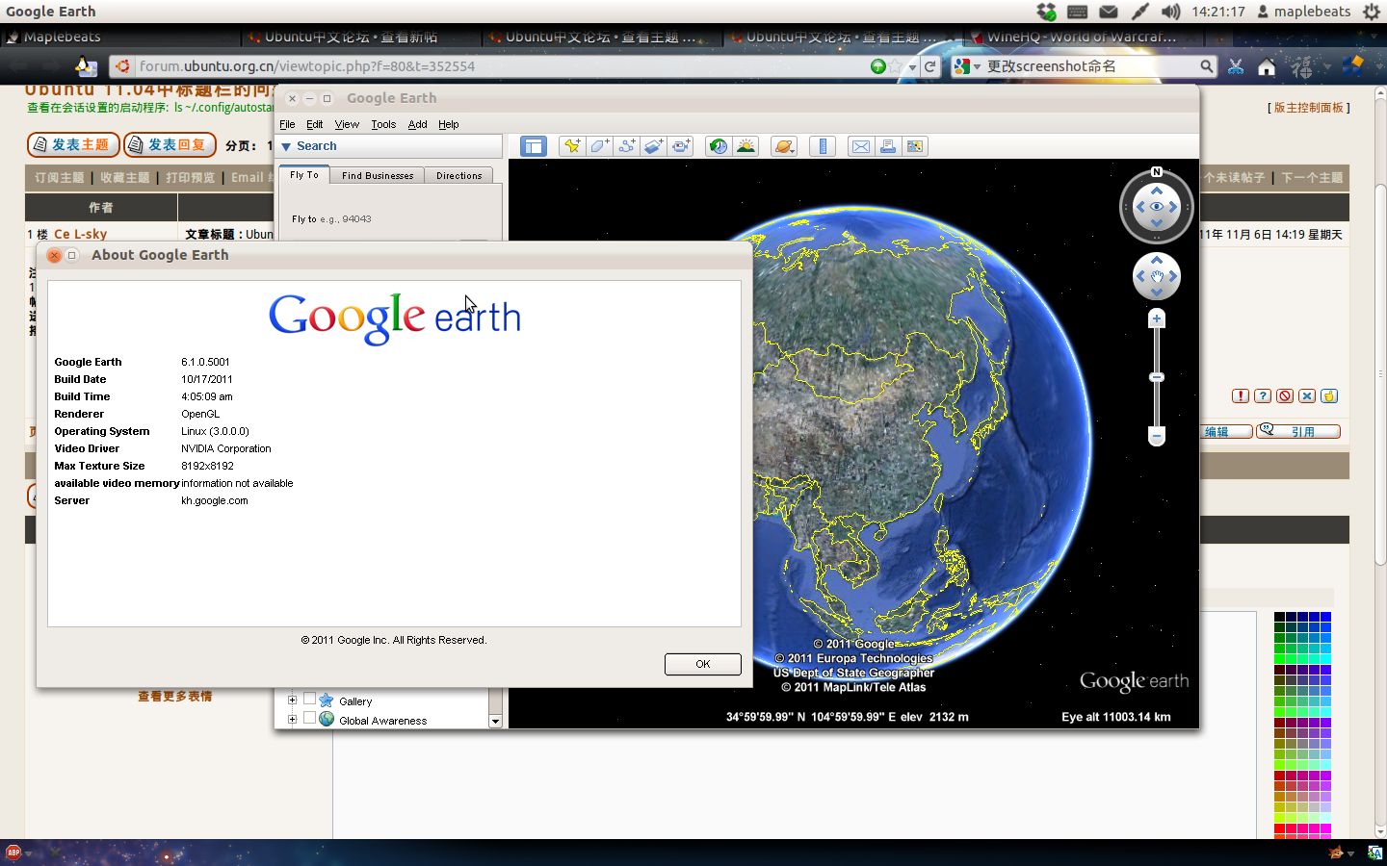Click the Layers panel scrollbar down arrow
The height and width of the screenshot is (866, 1387).
[495, 721]
